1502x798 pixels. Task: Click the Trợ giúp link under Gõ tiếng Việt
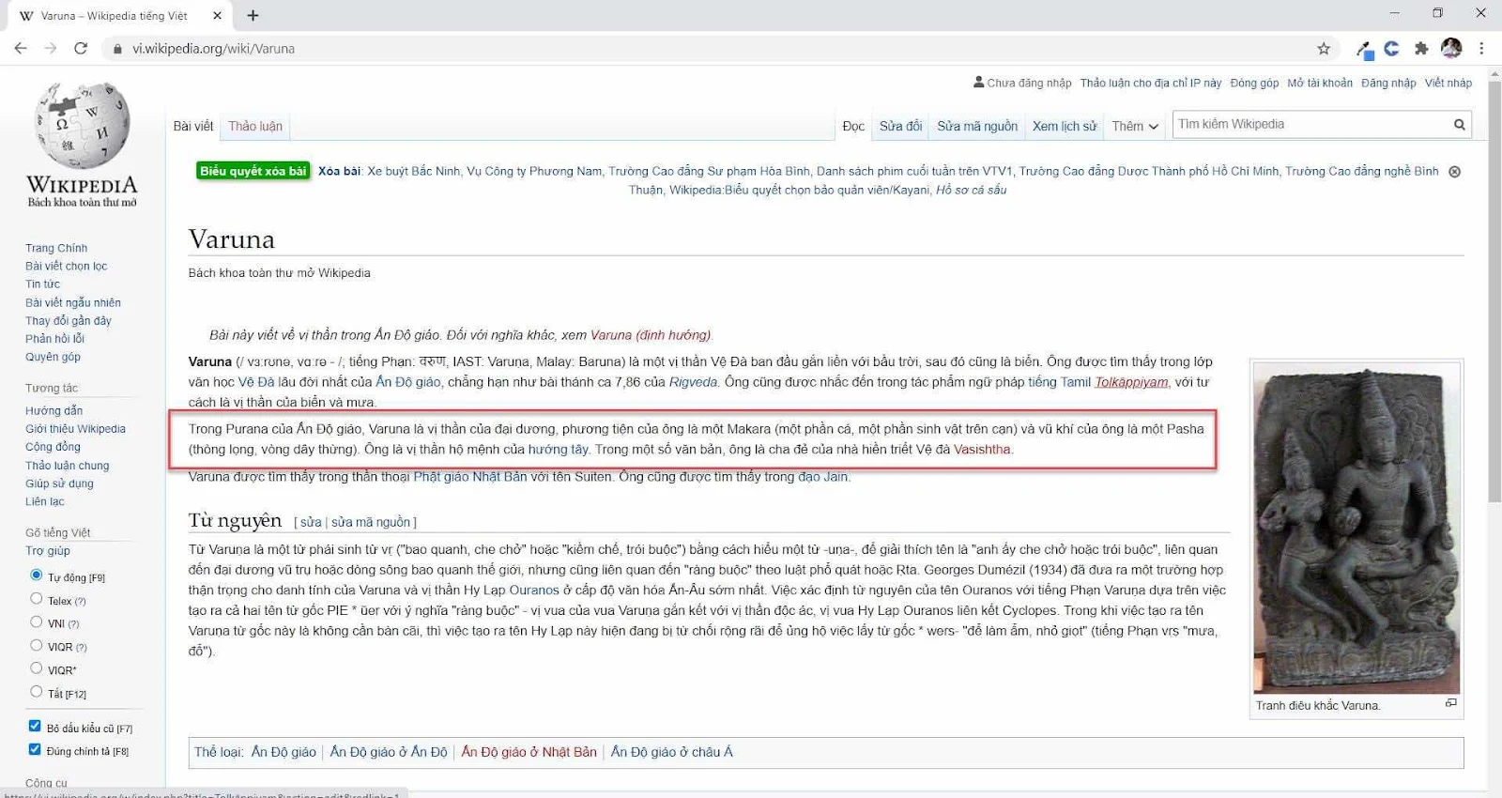[48, 551]
